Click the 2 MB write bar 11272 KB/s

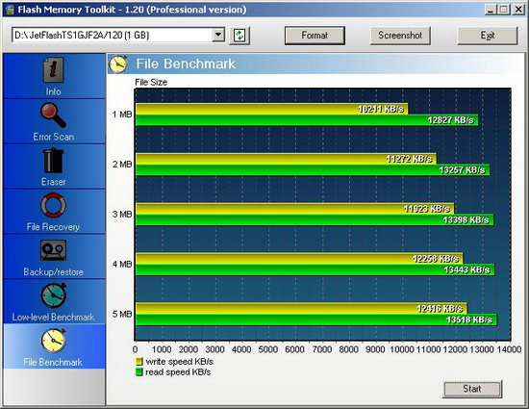click(x=286, y=159)
